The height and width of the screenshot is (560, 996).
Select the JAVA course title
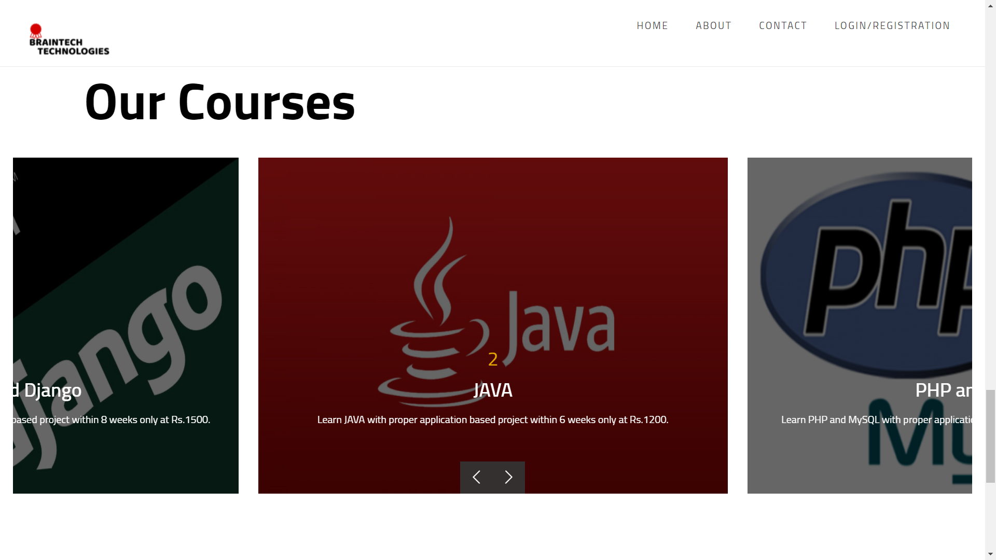pyautogui.click(x=493, y=390)
